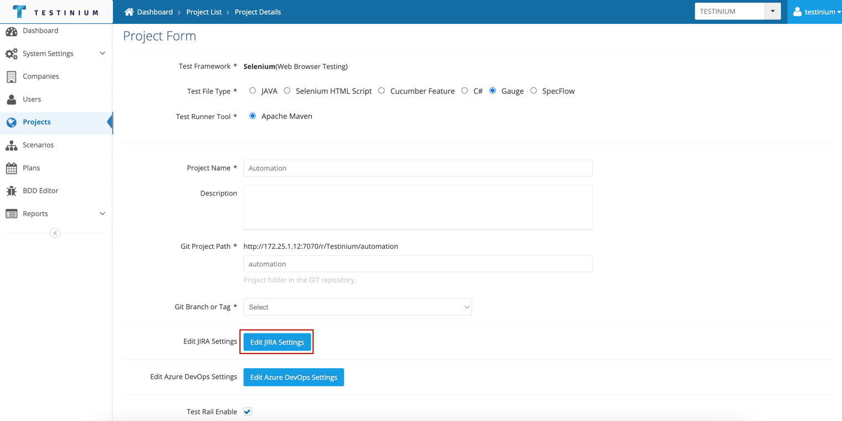
Task: Click the System Settings gears icon
Action: (x=11, y=54)
